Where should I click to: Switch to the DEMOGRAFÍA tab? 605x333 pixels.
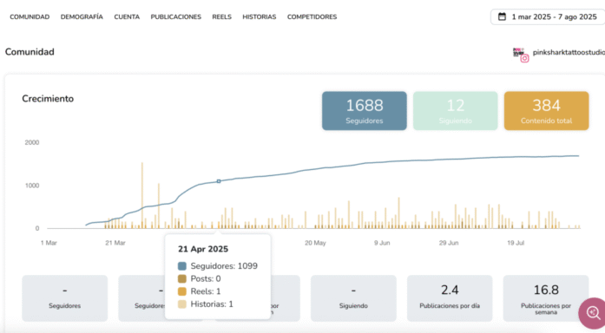[x=82, y=17]
